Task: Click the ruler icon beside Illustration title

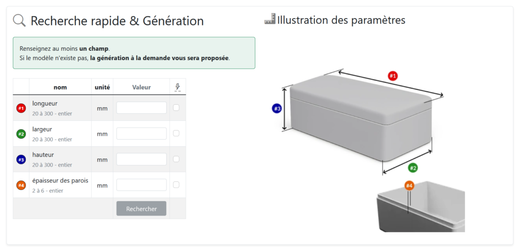Action: [x=270, y=20]
